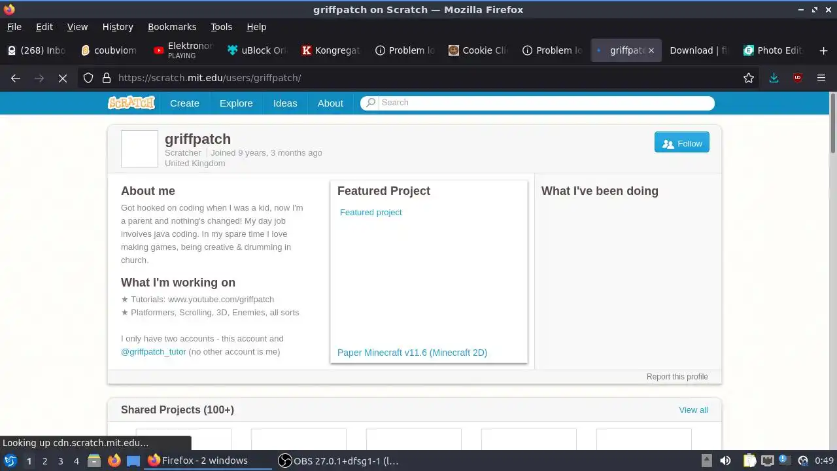Image resolution: width=837 pixels, height=471 pixels.
Task: Click the Scratch logo
Action: tap(131, 103)
